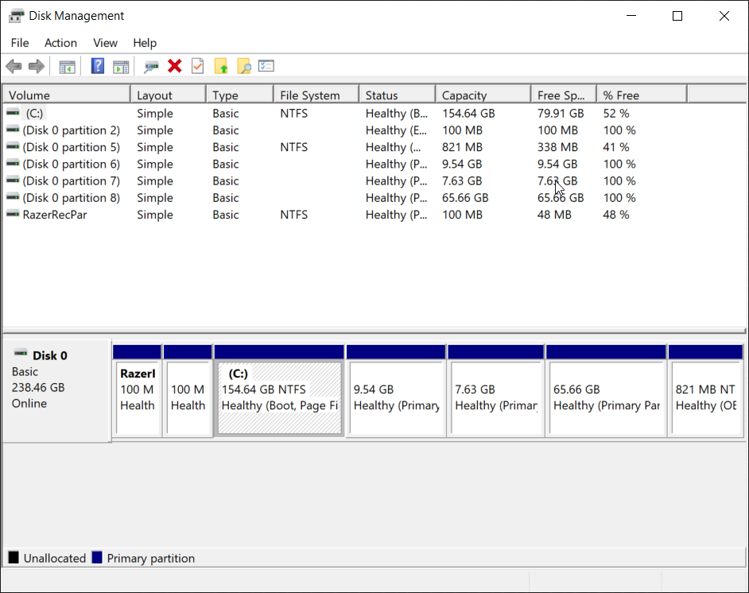Click the drive icon beside Disk 0 partition 8
This screenshot has width=749, height=593.
pos(13,197)
